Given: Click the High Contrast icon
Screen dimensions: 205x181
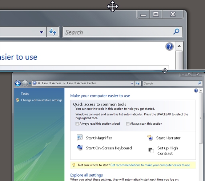Looking at the screenshot, I should [x=151, y=150].
